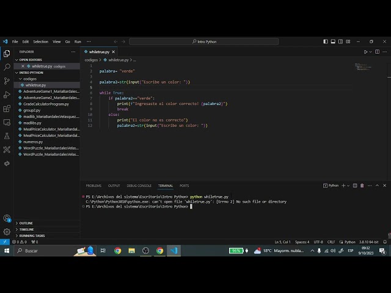Open the Selection menu
Viewport: 391px width, 293px height.
[x=41, y=42]
